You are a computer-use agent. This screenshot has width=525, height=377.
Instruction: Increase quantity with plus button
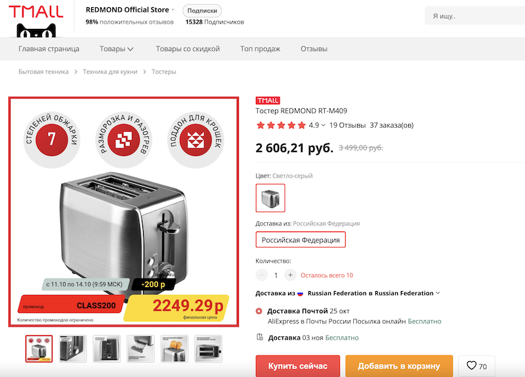point(291,275)
